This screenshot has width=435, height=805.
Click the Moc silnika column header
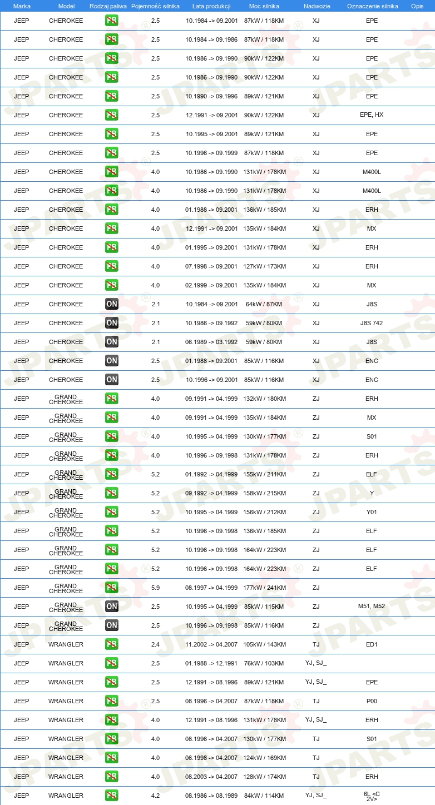click(x=264, y=6)
